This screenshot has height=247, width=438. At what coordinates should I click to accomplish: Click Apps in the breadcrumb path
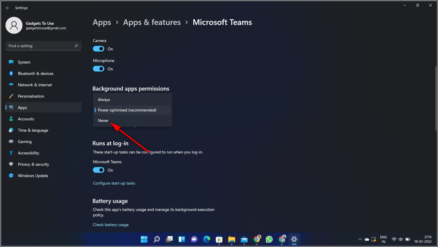coord(102,22)
